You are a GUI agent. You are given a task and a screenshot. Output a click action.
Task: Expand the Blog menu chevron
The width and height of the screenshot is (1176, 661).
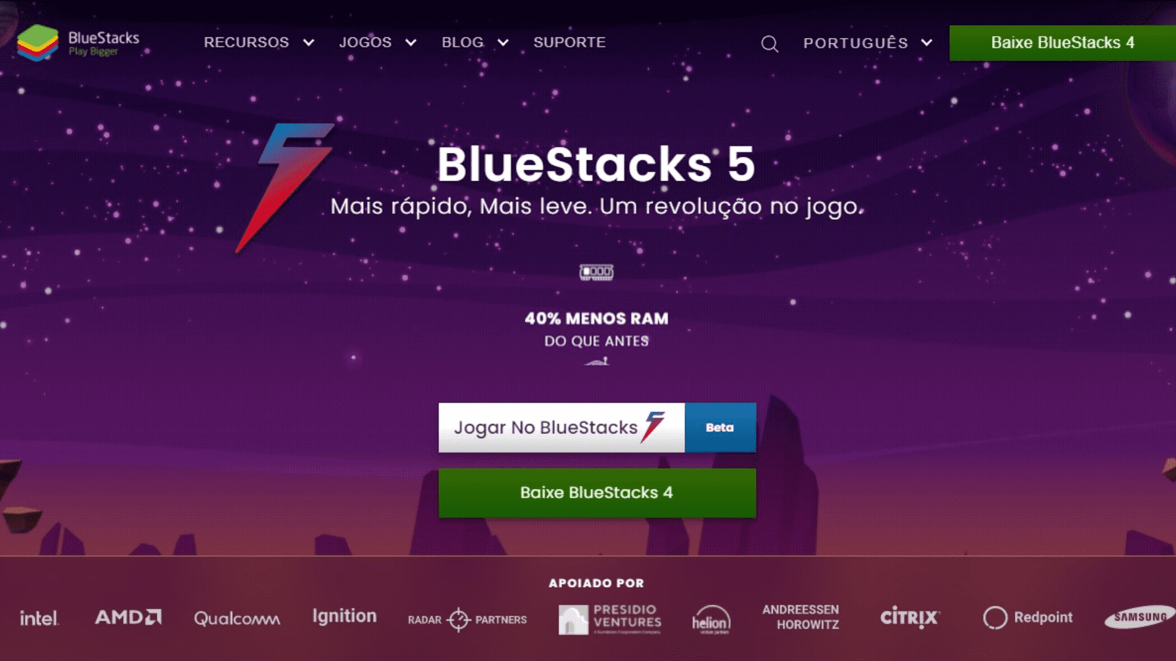(x=503, y=43)
